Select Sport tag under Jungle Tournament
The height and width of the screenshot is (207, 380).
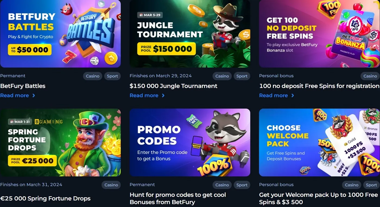[x=242, y=76]
